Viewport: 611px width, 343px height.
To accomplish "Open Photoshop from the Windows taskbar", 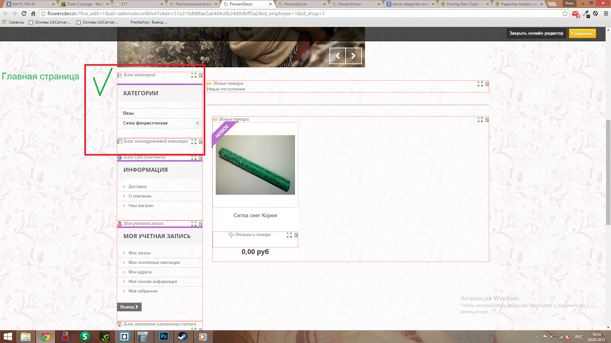I will (x=164, y=336).
